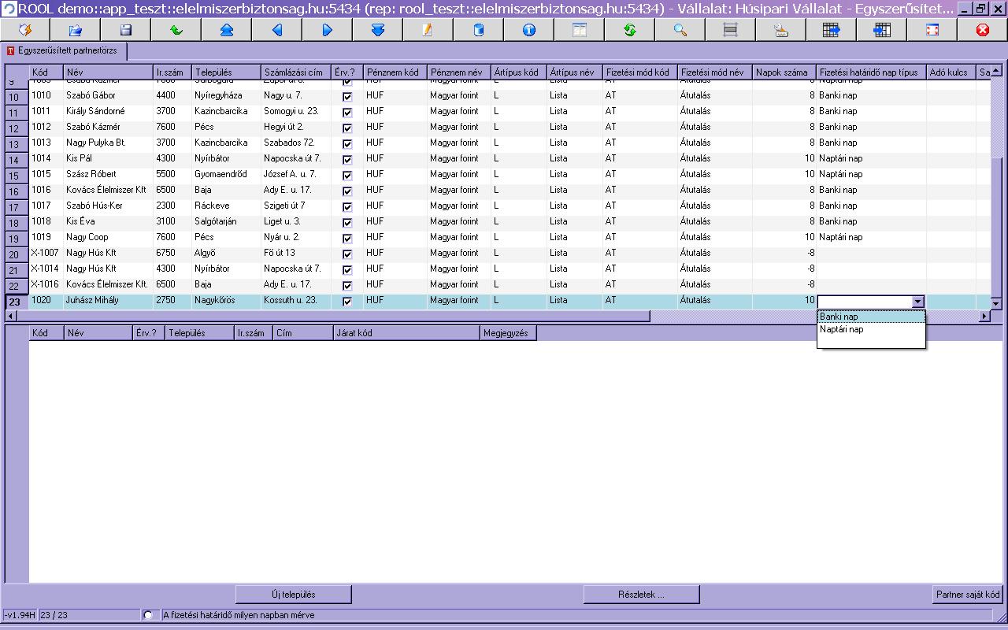Image resolution: width=1008 pixels, height=630 pixels.
Task: Jump to the last record with double-down arrow
Action: (377, 30)
